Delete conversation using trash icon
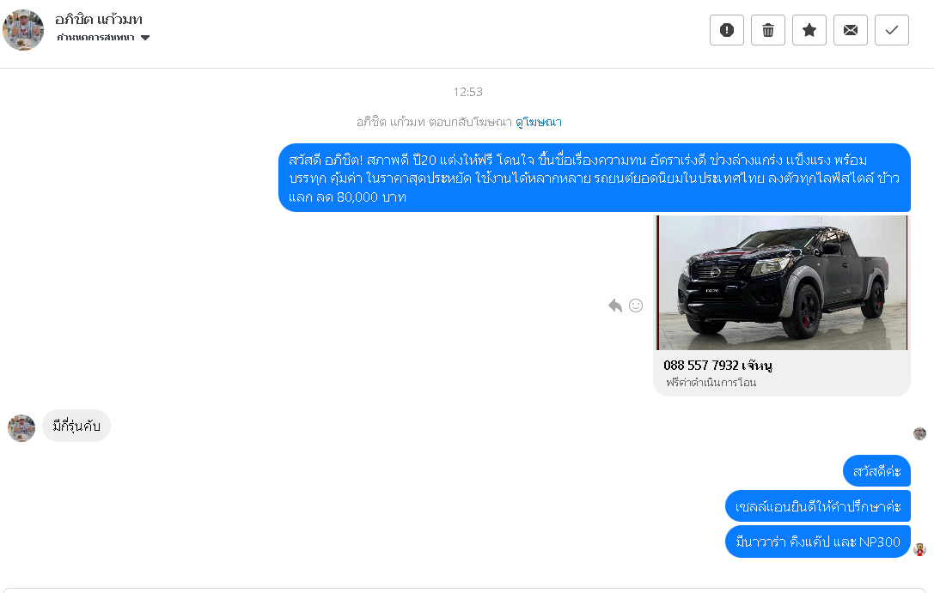934x593 pixels. click(x=768, y=30)
